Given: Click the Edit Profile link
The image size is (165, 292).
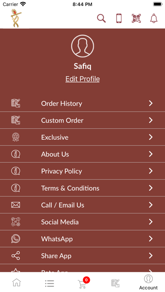Looking at the screenshot, I should click(82, 79).
